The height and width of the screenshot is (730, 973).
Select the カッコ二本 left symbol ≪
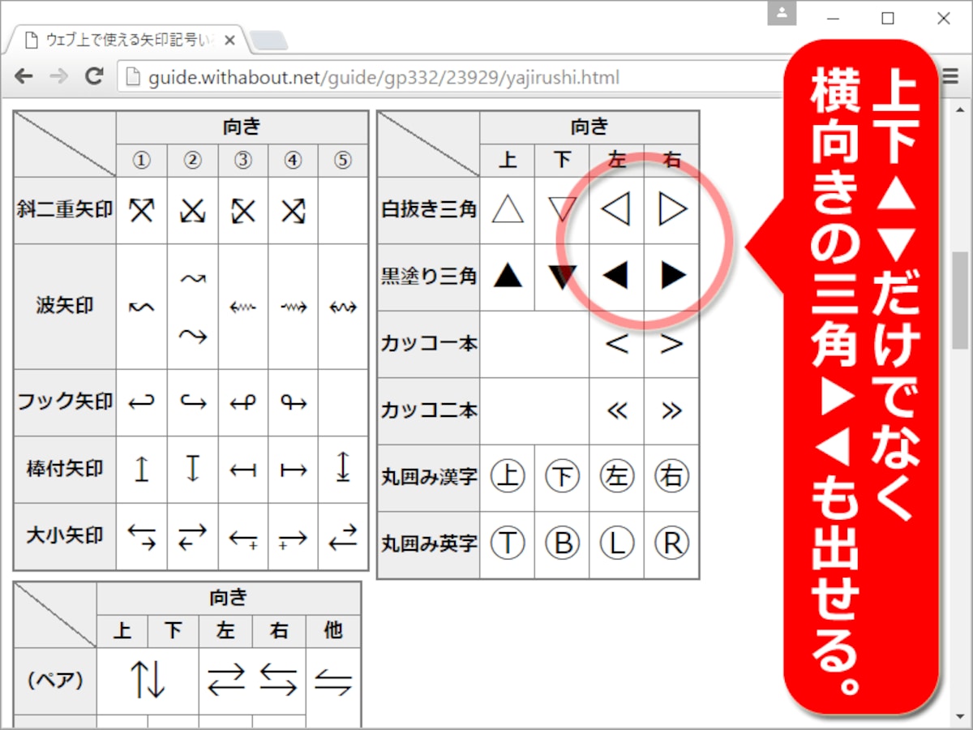tap(616, 410)
